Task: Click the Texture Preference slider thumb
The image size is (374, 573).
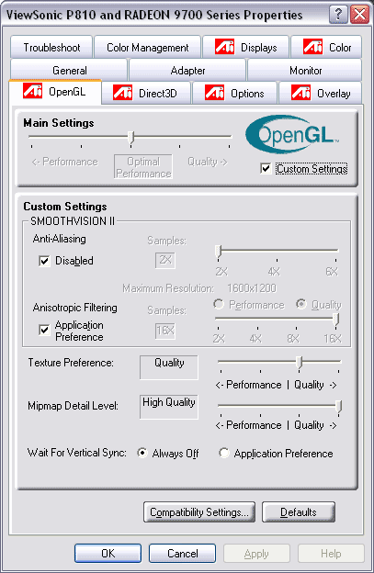Action: click(299, 363)
